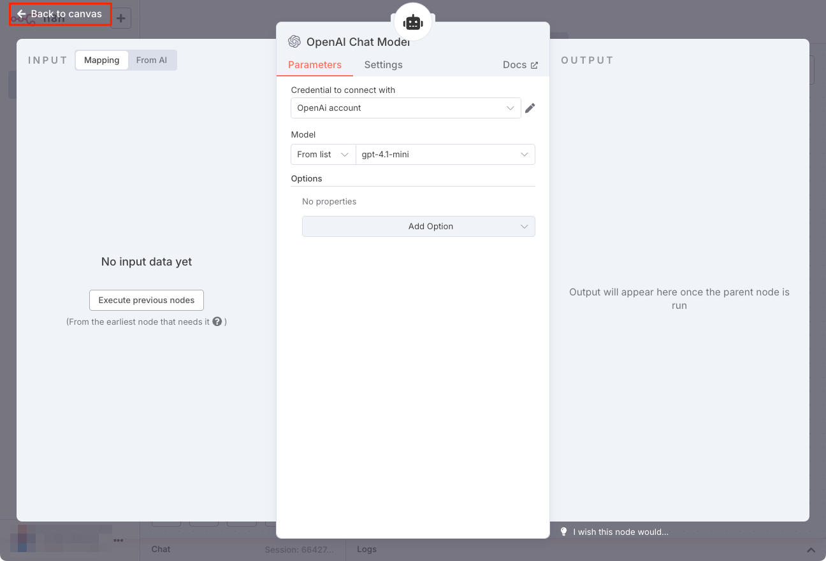This screenshot has width=826, height=561.
Task: Click the Options section label
Action: (x=307, y=179)
